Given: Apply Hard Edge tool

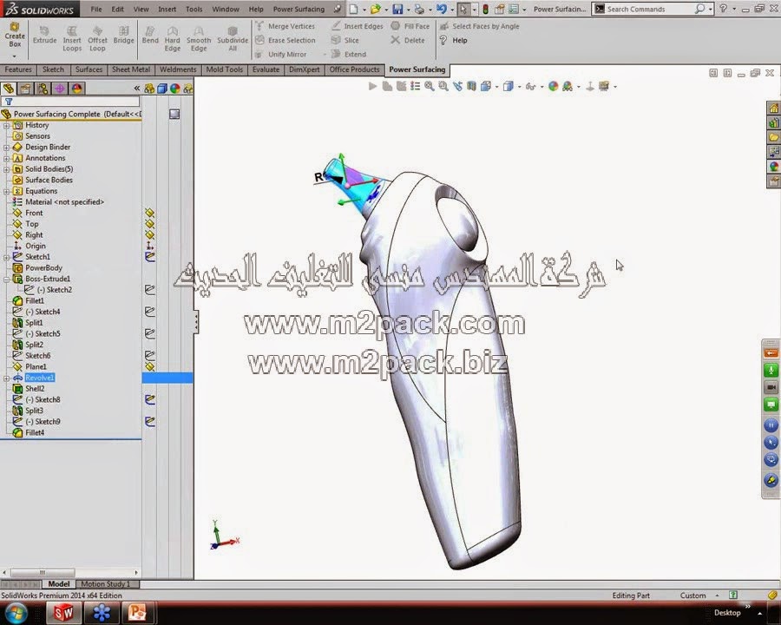Looking at the screenshot, I should tap(173, 39).
